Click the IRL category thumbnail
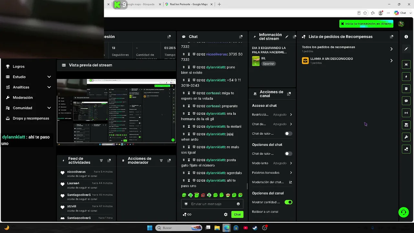The image size is (414, 233). 256,61
